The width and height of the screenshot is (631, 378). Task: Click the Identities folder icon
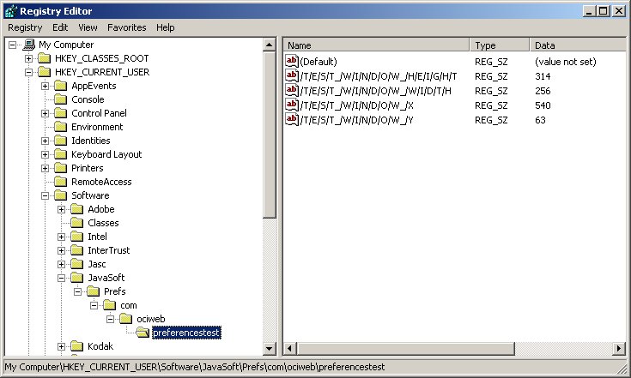pos(60,141)
